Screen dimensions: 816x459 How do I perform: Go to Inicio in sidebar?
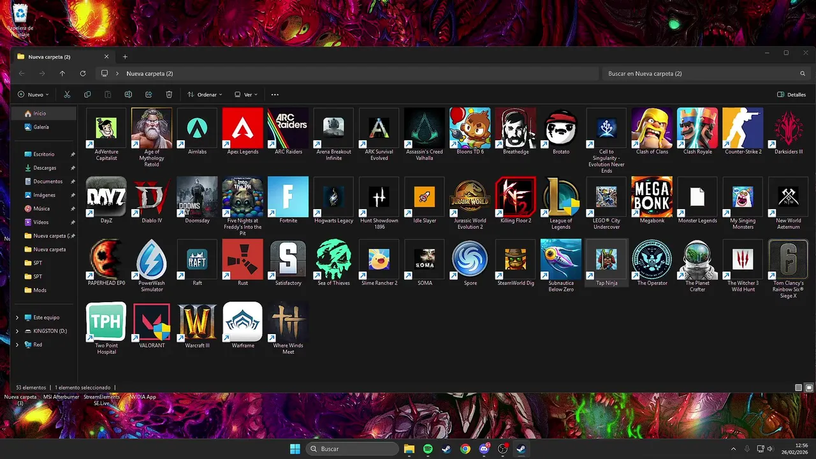point(44,113)
